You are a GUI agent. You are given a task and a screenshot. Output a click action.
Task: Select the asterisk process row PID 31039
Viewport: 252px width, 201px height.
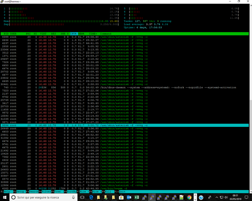(125, 119)
